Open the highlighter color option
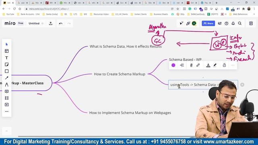Image resolution: width=258 pixels, height=145 pixels. (215, 65)
